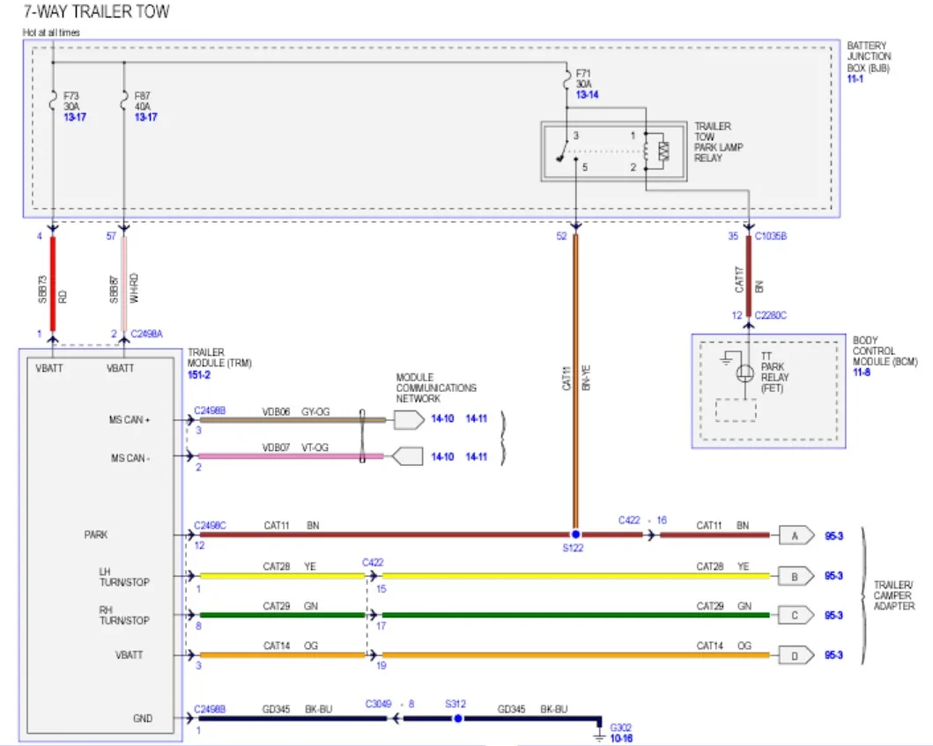Click the 'VDB07 VT-OG' wire label
The width and height of the screenshot is (933, 746).
pos(295,447)
